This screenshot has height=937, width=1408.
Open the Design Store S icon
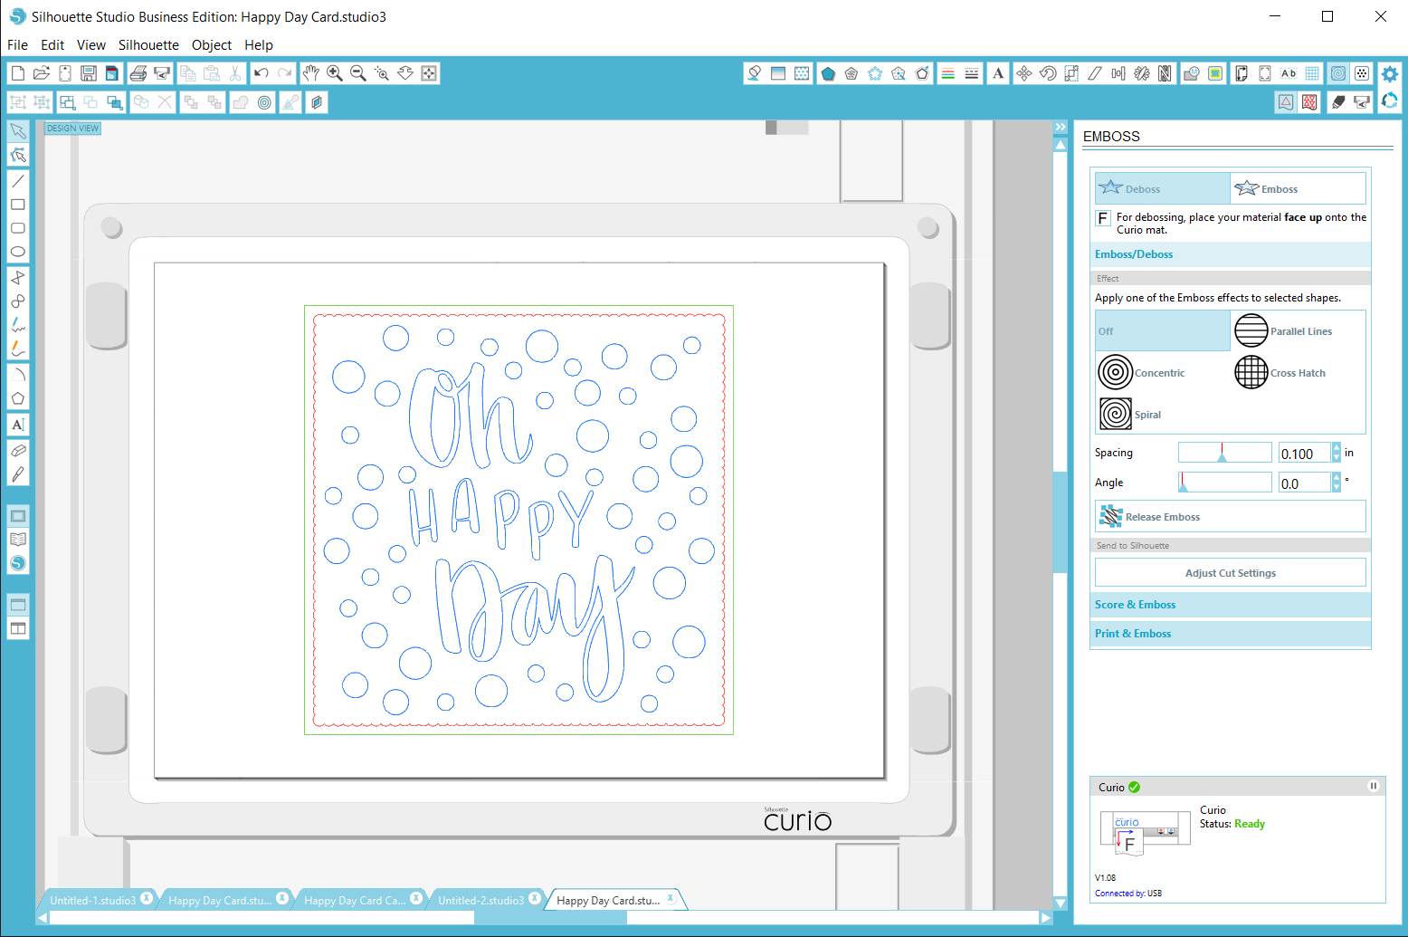click(x=18, y=563)
